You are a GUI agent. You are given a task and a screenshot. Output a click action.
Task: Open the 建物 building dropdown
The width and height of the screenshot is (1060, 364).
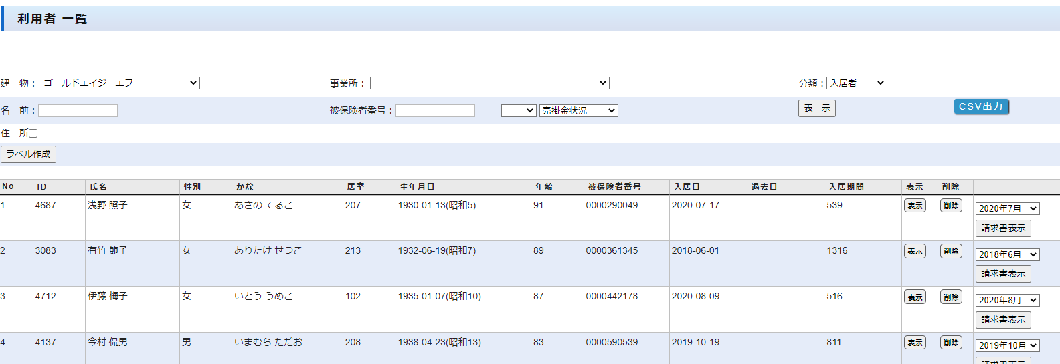(x=120, y=83)
